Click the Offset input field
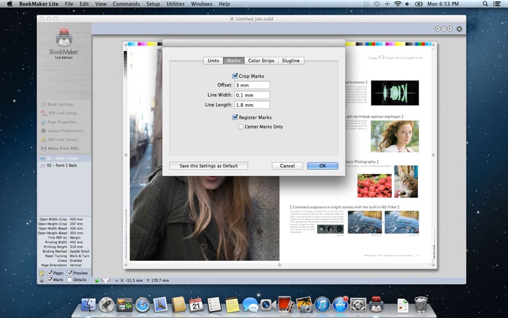 point(252,85)
